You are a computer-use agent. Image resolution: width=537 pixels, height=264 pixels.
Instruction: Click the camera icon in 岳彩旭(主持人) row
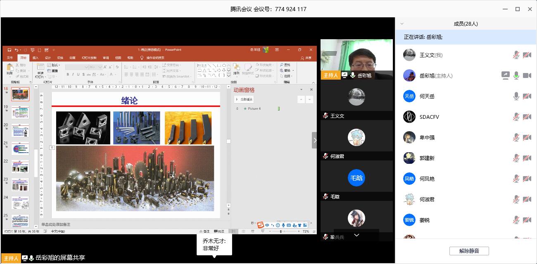[527, 75]
